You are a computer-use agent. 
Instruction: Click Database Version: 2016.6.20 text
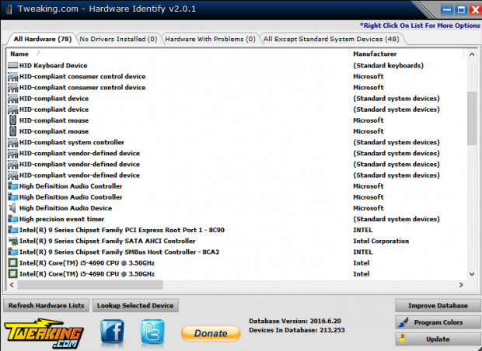(x=295, y=321)
